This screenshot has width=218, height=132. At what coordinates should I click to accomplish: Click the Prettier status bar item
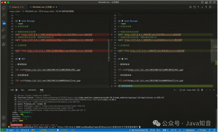[x=202, y=130]
